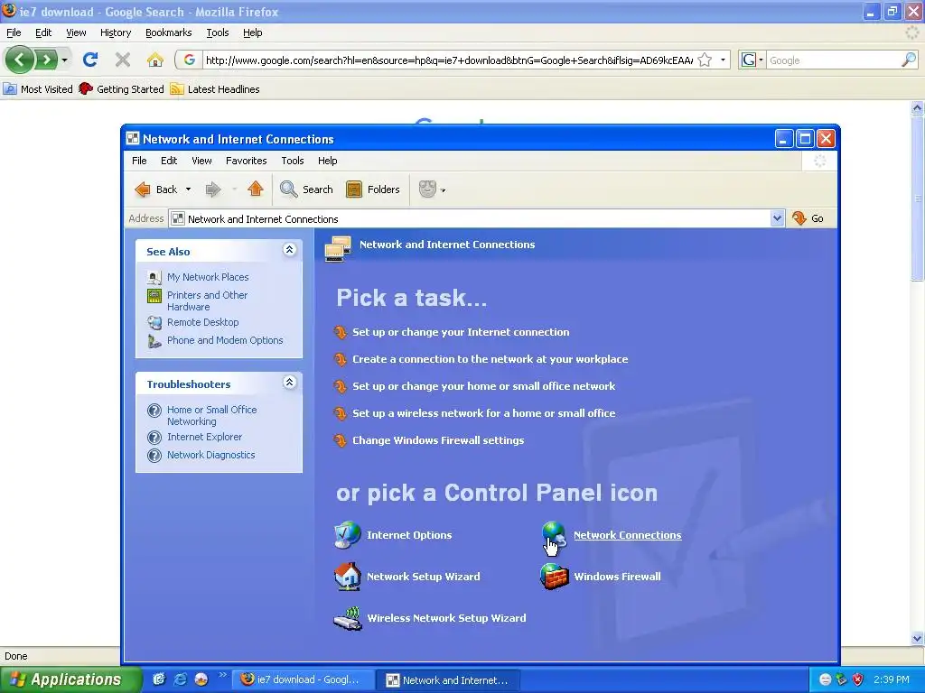The width and height of the screenshot is (925, 693).
Task: Collapse the Troubleshooters panel
Action: coord(289,383)
